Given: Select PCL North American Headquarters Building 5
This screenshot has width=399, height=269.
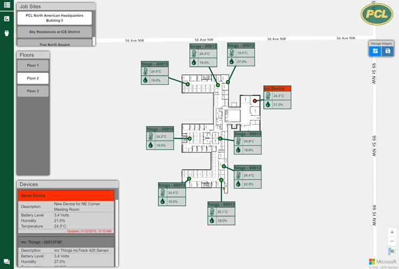Looking at the screenshot, I should coord(54,18).
